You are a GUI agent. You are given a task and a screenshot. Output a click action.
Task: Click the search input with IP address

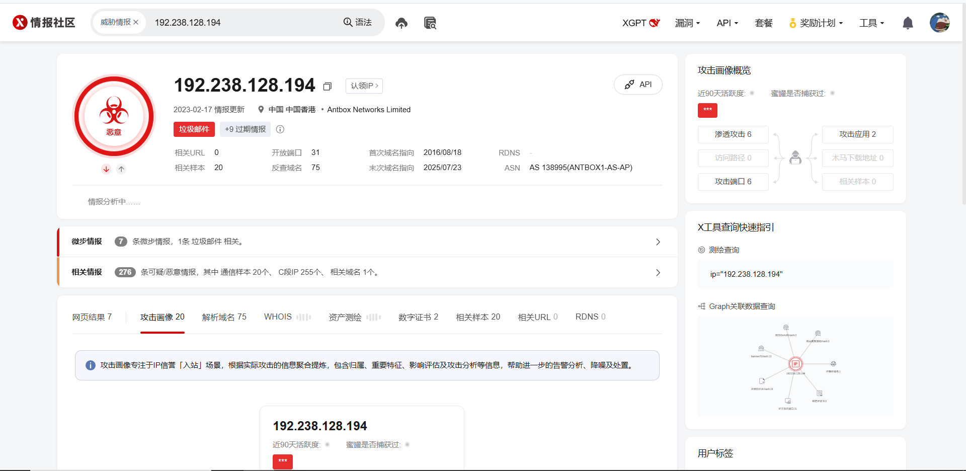242,23
